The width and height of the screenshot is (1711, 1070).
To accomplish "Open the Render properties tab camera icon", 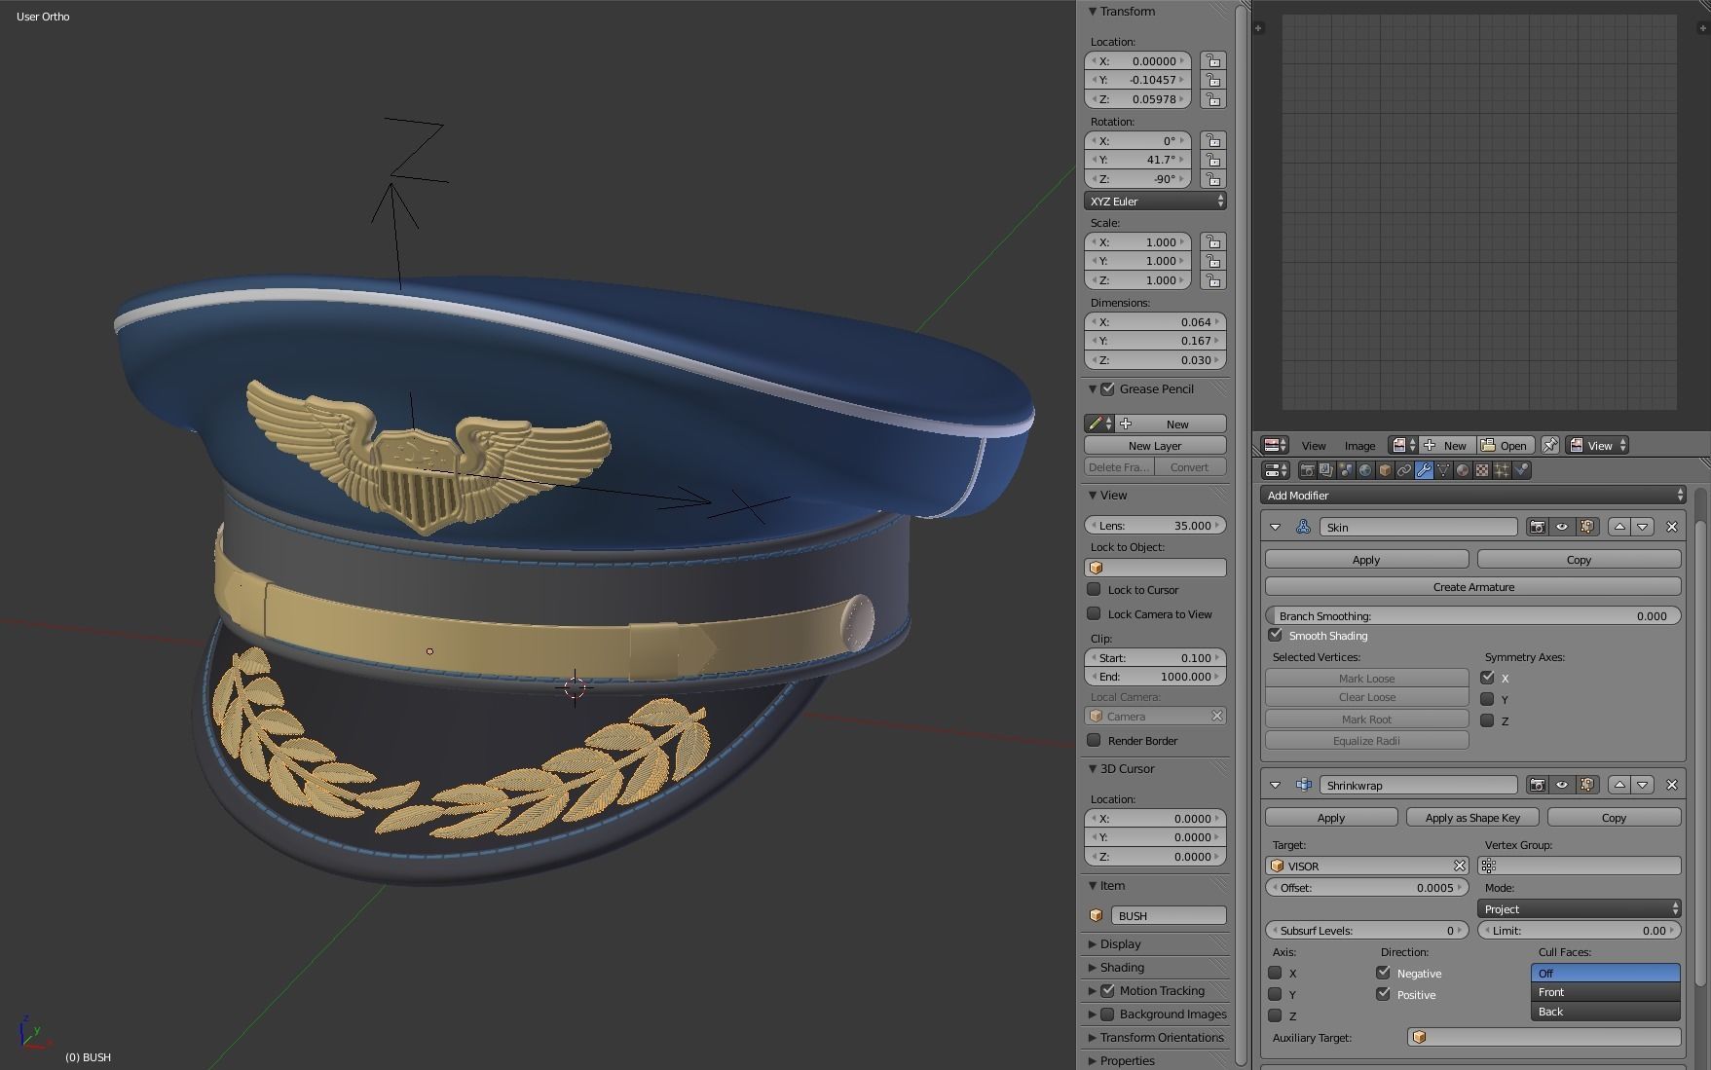I will point(1307,470).
